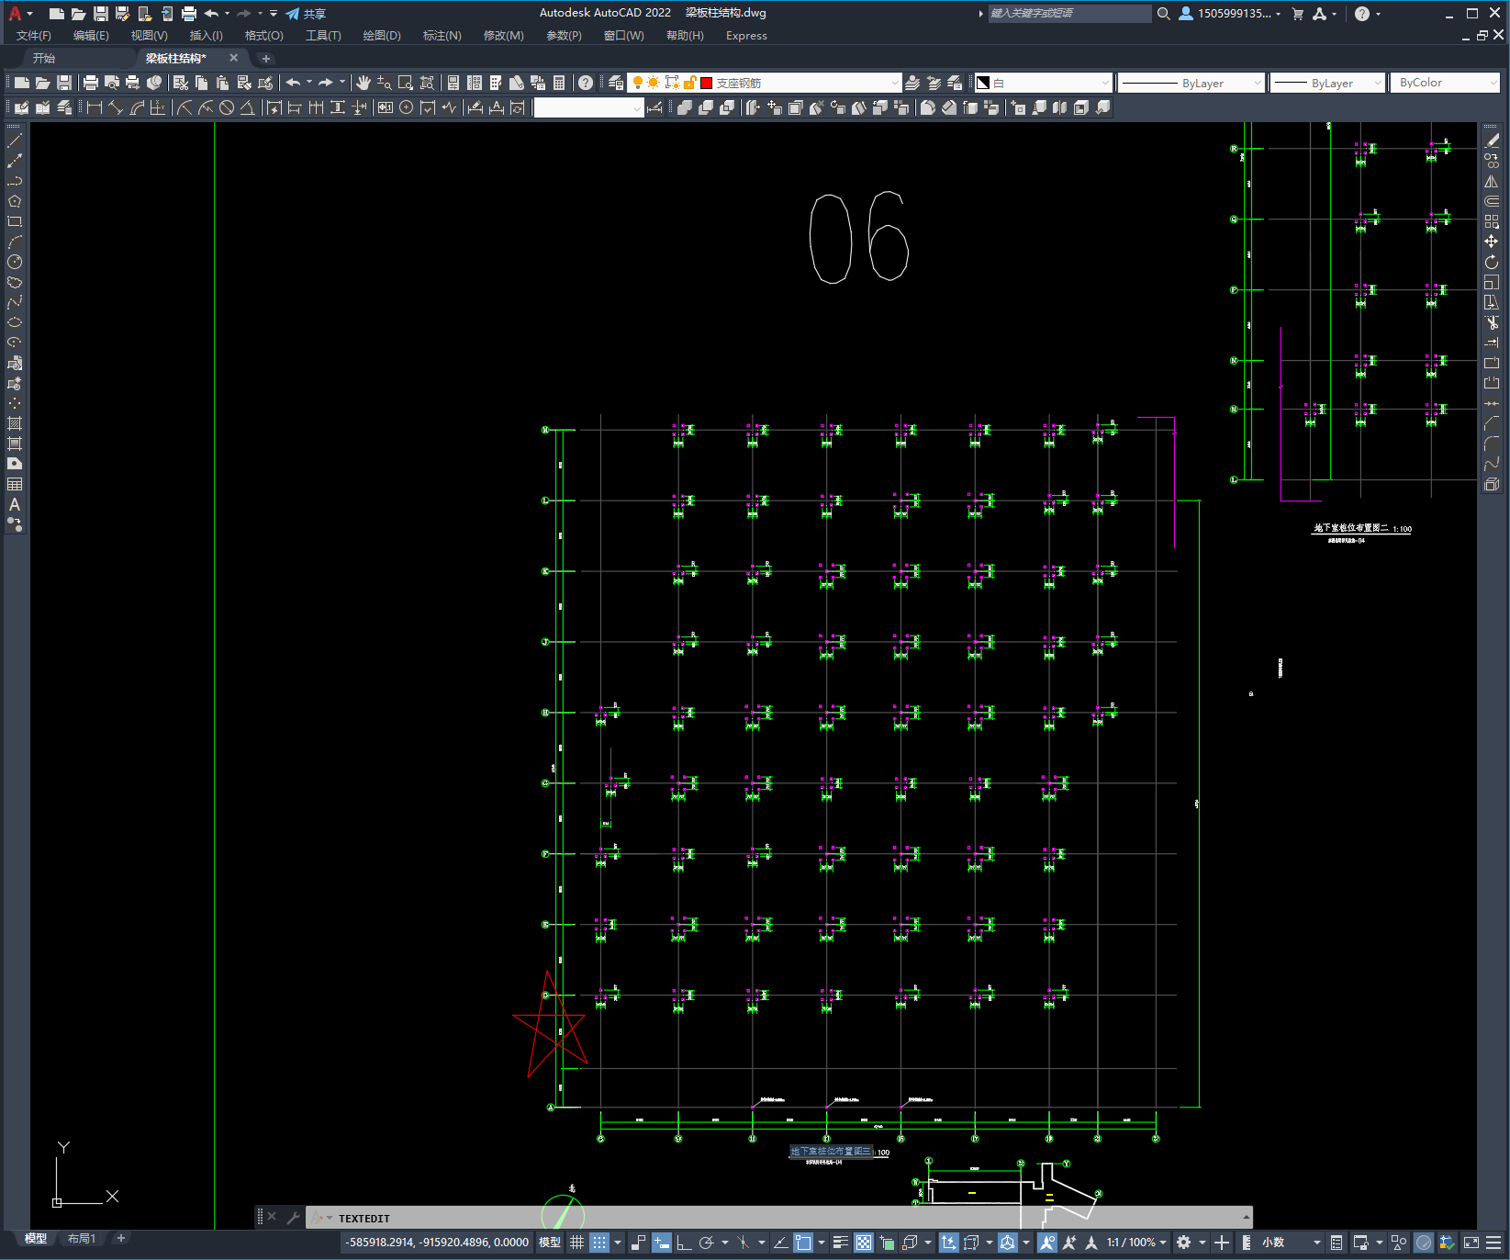
Task: Toggle Clean Screen in status bar
Action: (1471, 1243)
